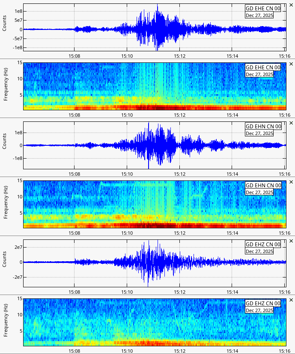Click the 'Frequency (Hz)' axis label of EHN spectrogram
Viewport: 295px width, 354px height.
pos(6,202)
